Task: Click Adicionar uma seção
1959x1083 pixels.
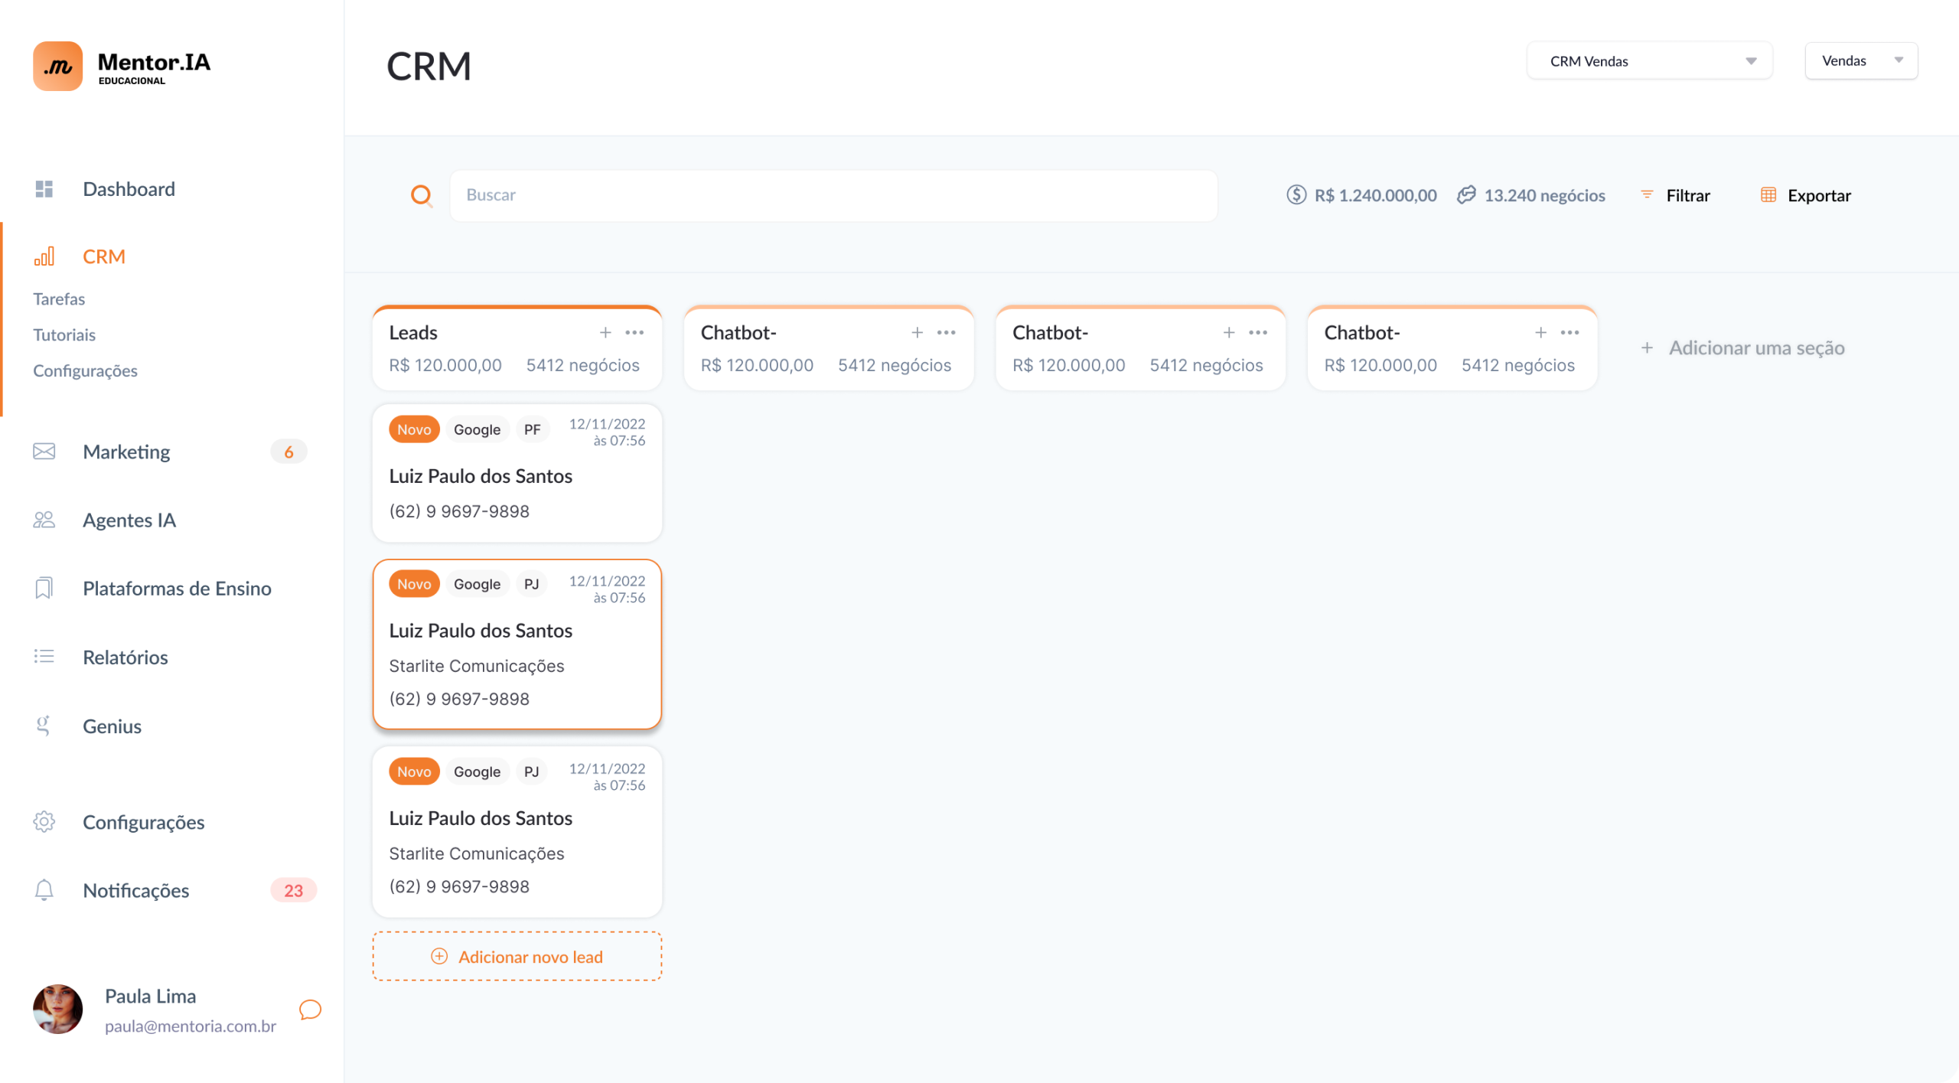Action: click(1743, 348)
